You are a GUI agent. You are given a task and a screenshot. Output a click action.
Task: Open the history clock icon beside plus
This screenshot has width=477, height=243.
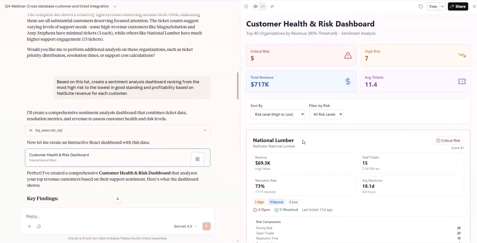[x=39, y=226]
